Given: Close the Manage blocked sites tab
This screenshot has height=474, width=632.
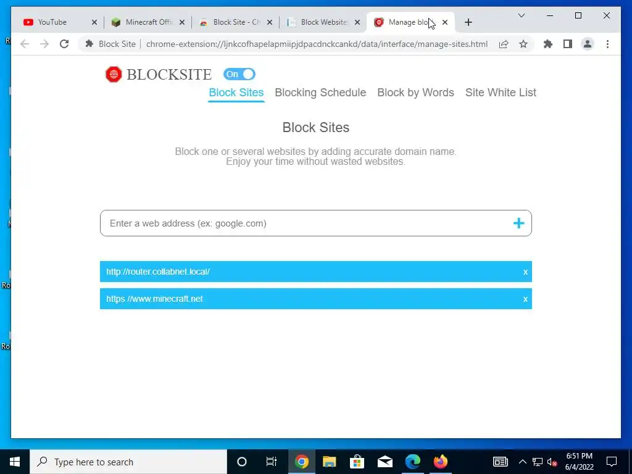Looking at the screenshot, I should [x=445, y=22].
